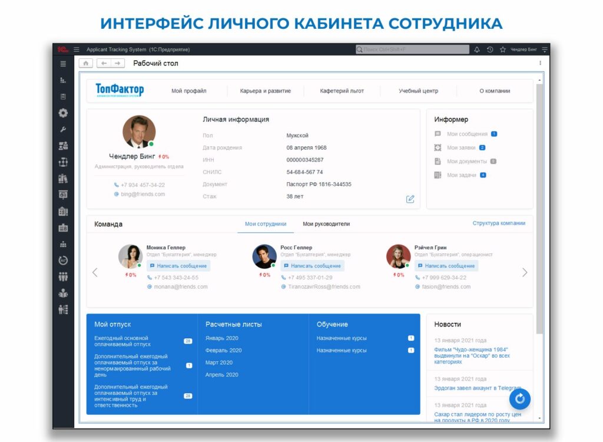Viewport: 603px width, 442px height.
Task: Click the circular refresh-style sidebar icon
Action: pyautogui.click(x=63, y=260)
